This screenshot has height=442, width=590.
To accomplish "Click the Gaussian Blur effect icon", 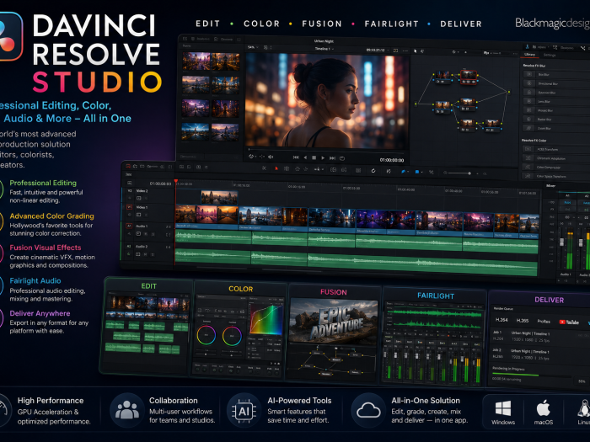I will coord(529,93).
